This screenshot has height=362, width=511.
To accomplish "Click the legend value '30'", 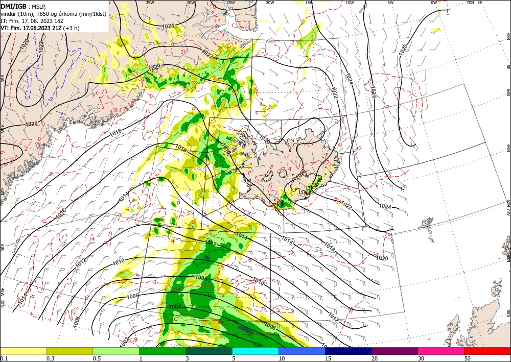I will (421, 358).
